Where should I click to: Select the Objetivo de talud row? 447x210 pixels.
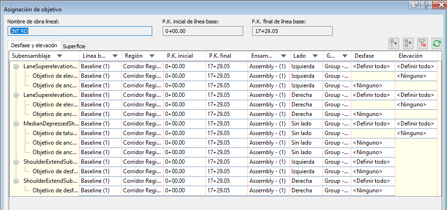[53, 133]
